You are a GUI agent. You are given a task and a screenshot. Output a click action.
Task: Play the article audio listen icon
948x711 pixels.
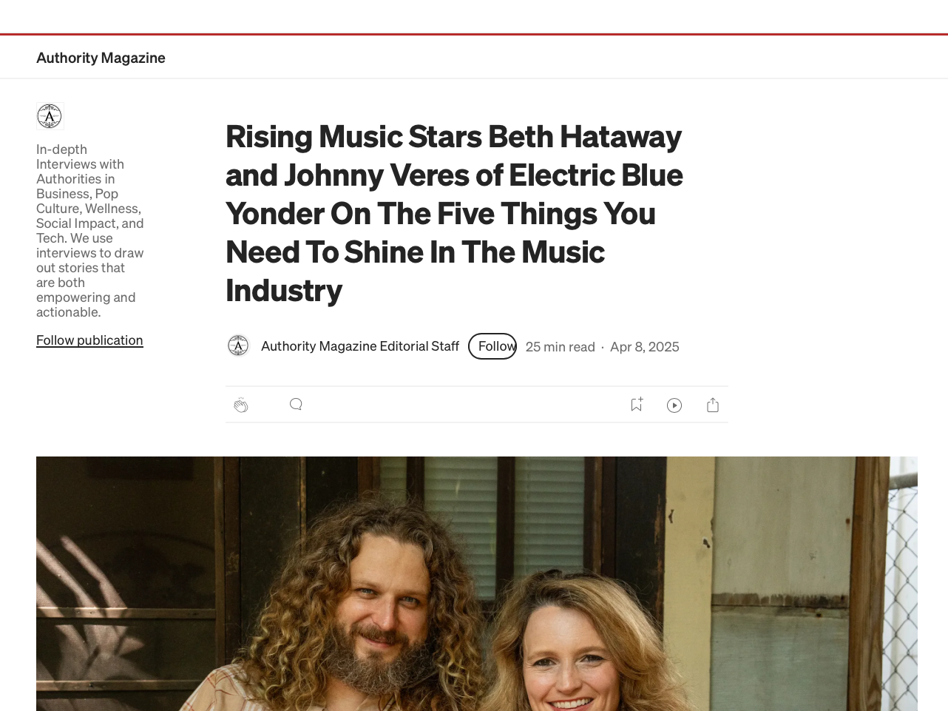coord(674,405)
